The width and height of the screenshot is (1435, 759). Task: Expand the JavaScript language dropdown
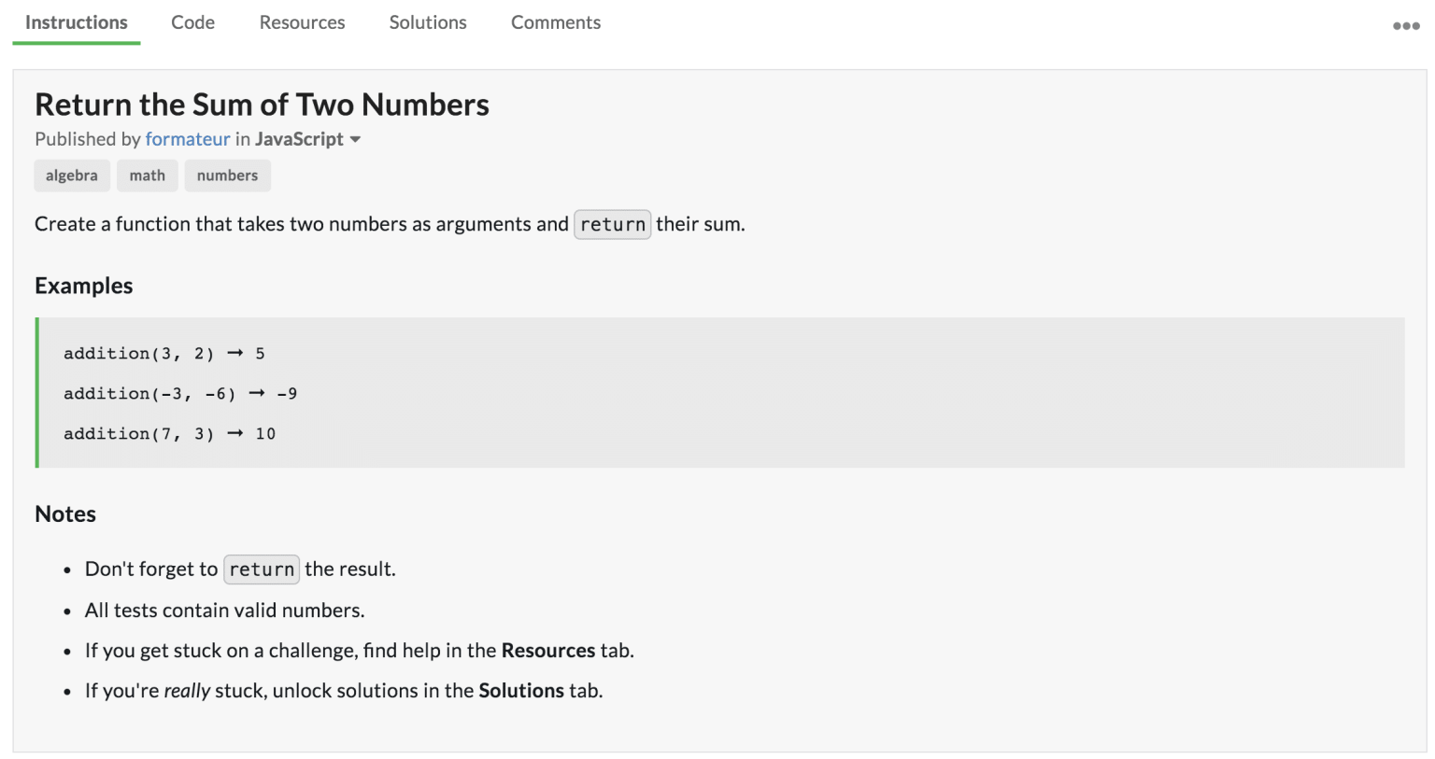(355, 139)
